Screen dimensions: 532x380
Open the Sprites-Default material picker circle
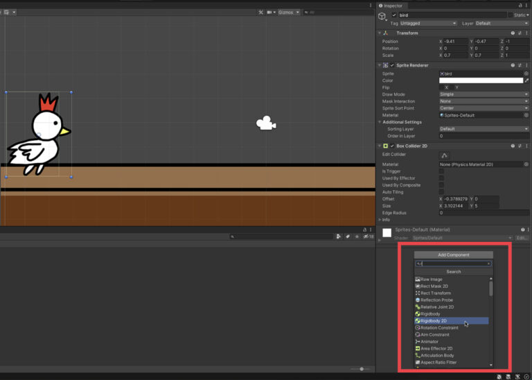pyautogui.click(x=526, y=115)
